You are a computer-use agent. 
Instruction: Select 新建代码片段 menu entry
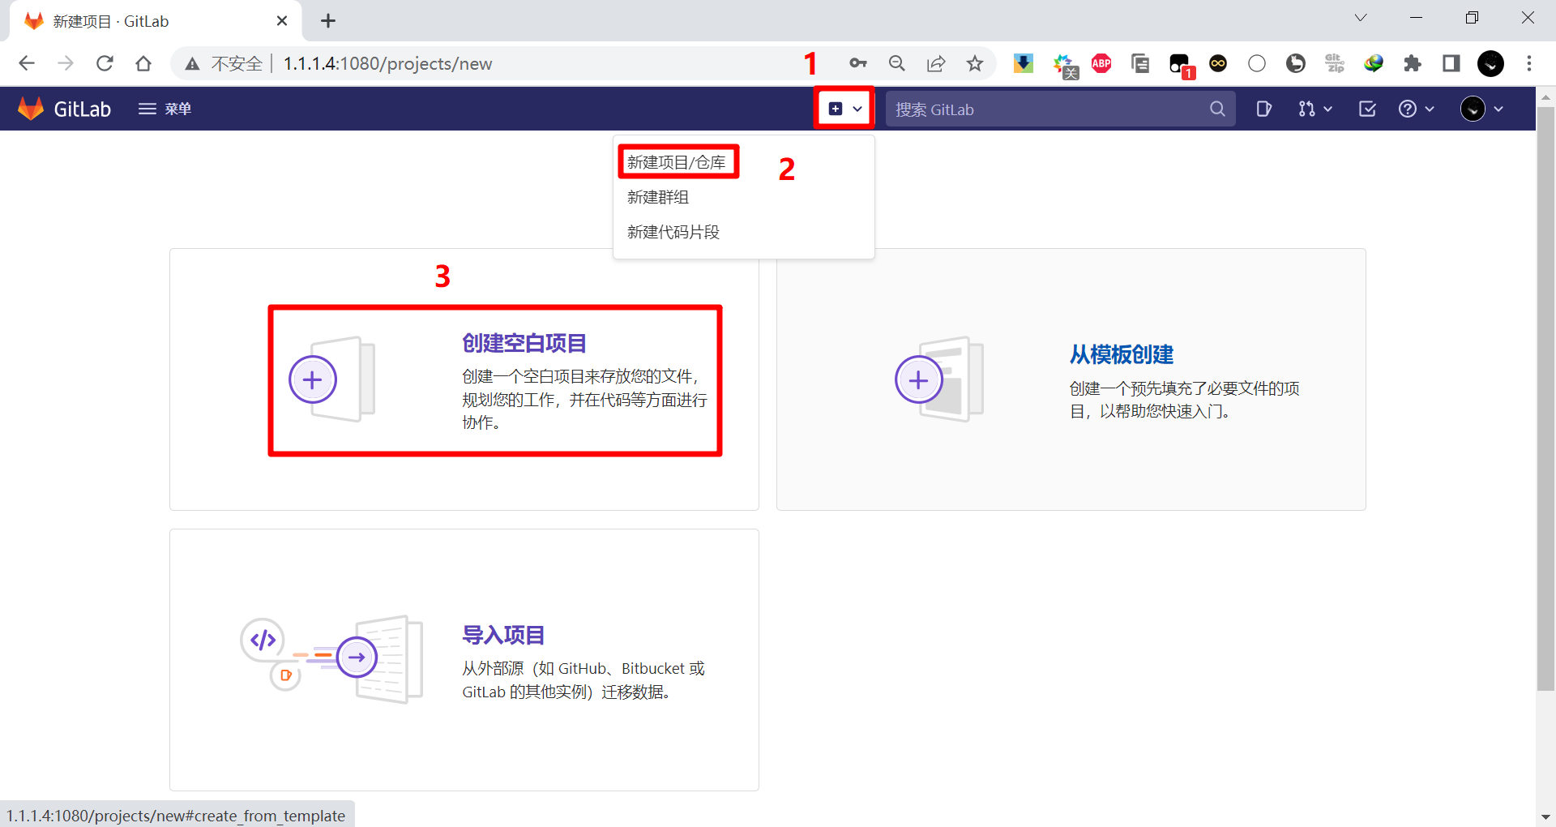coord(673,232)
